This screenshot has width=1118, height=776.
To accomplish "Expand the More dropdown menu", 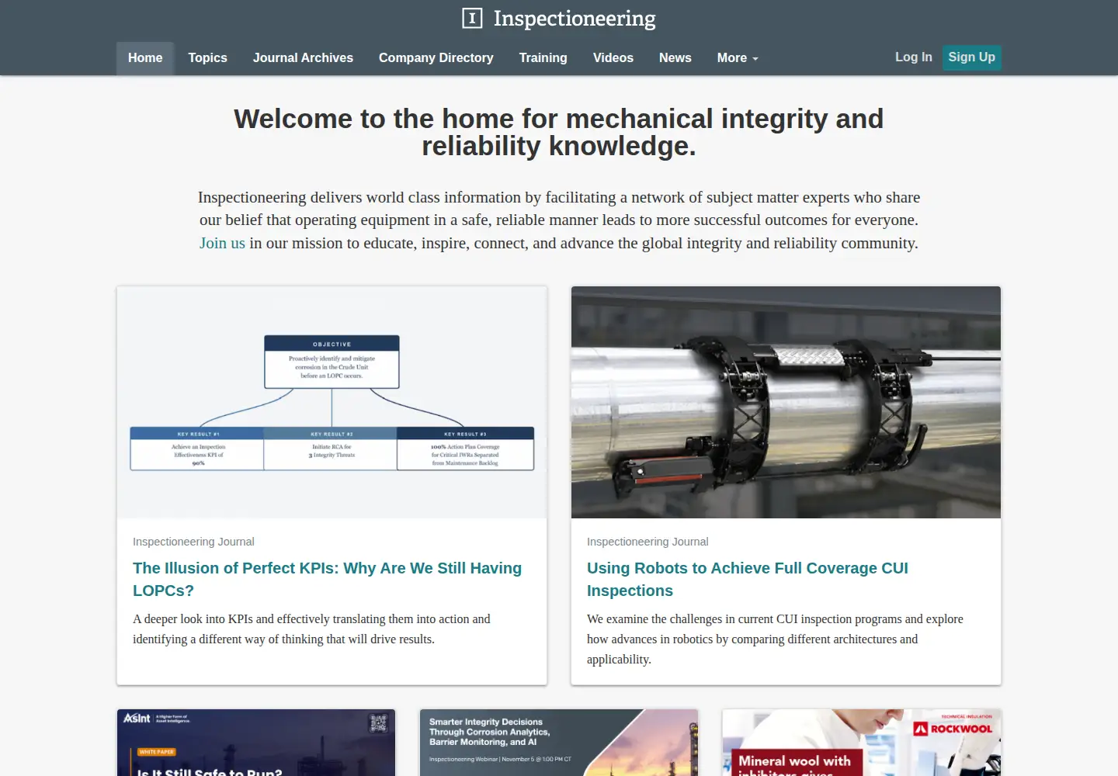I will pos(738,58).
